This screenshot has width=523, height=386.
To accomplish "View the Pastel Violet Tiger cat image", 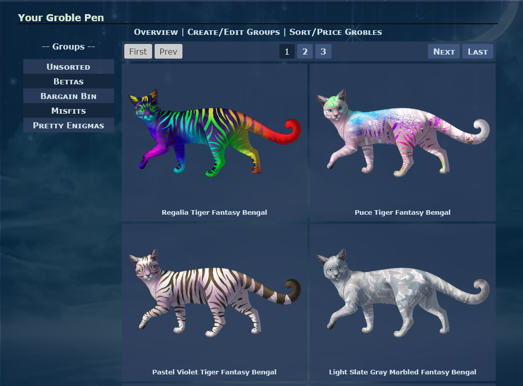I will coord(214,293).
